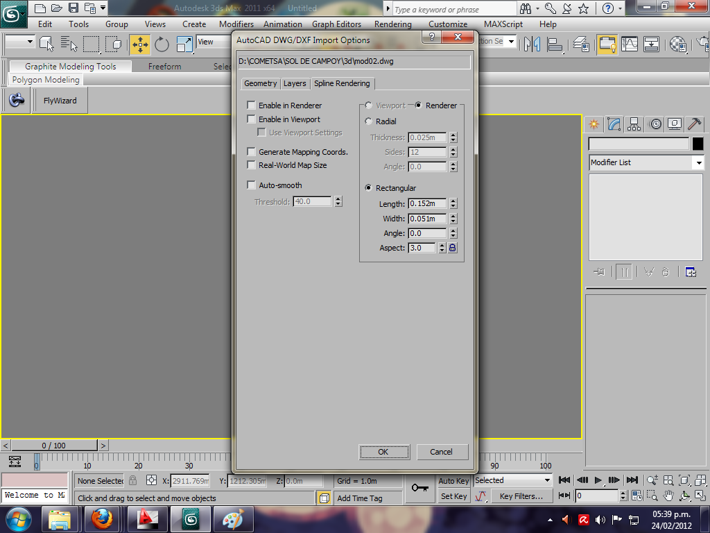Open the Modifiers menu

click(236, 24)
